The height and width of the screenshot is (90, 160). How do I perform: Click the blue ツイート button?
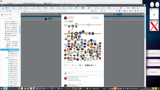pos(119,14)
